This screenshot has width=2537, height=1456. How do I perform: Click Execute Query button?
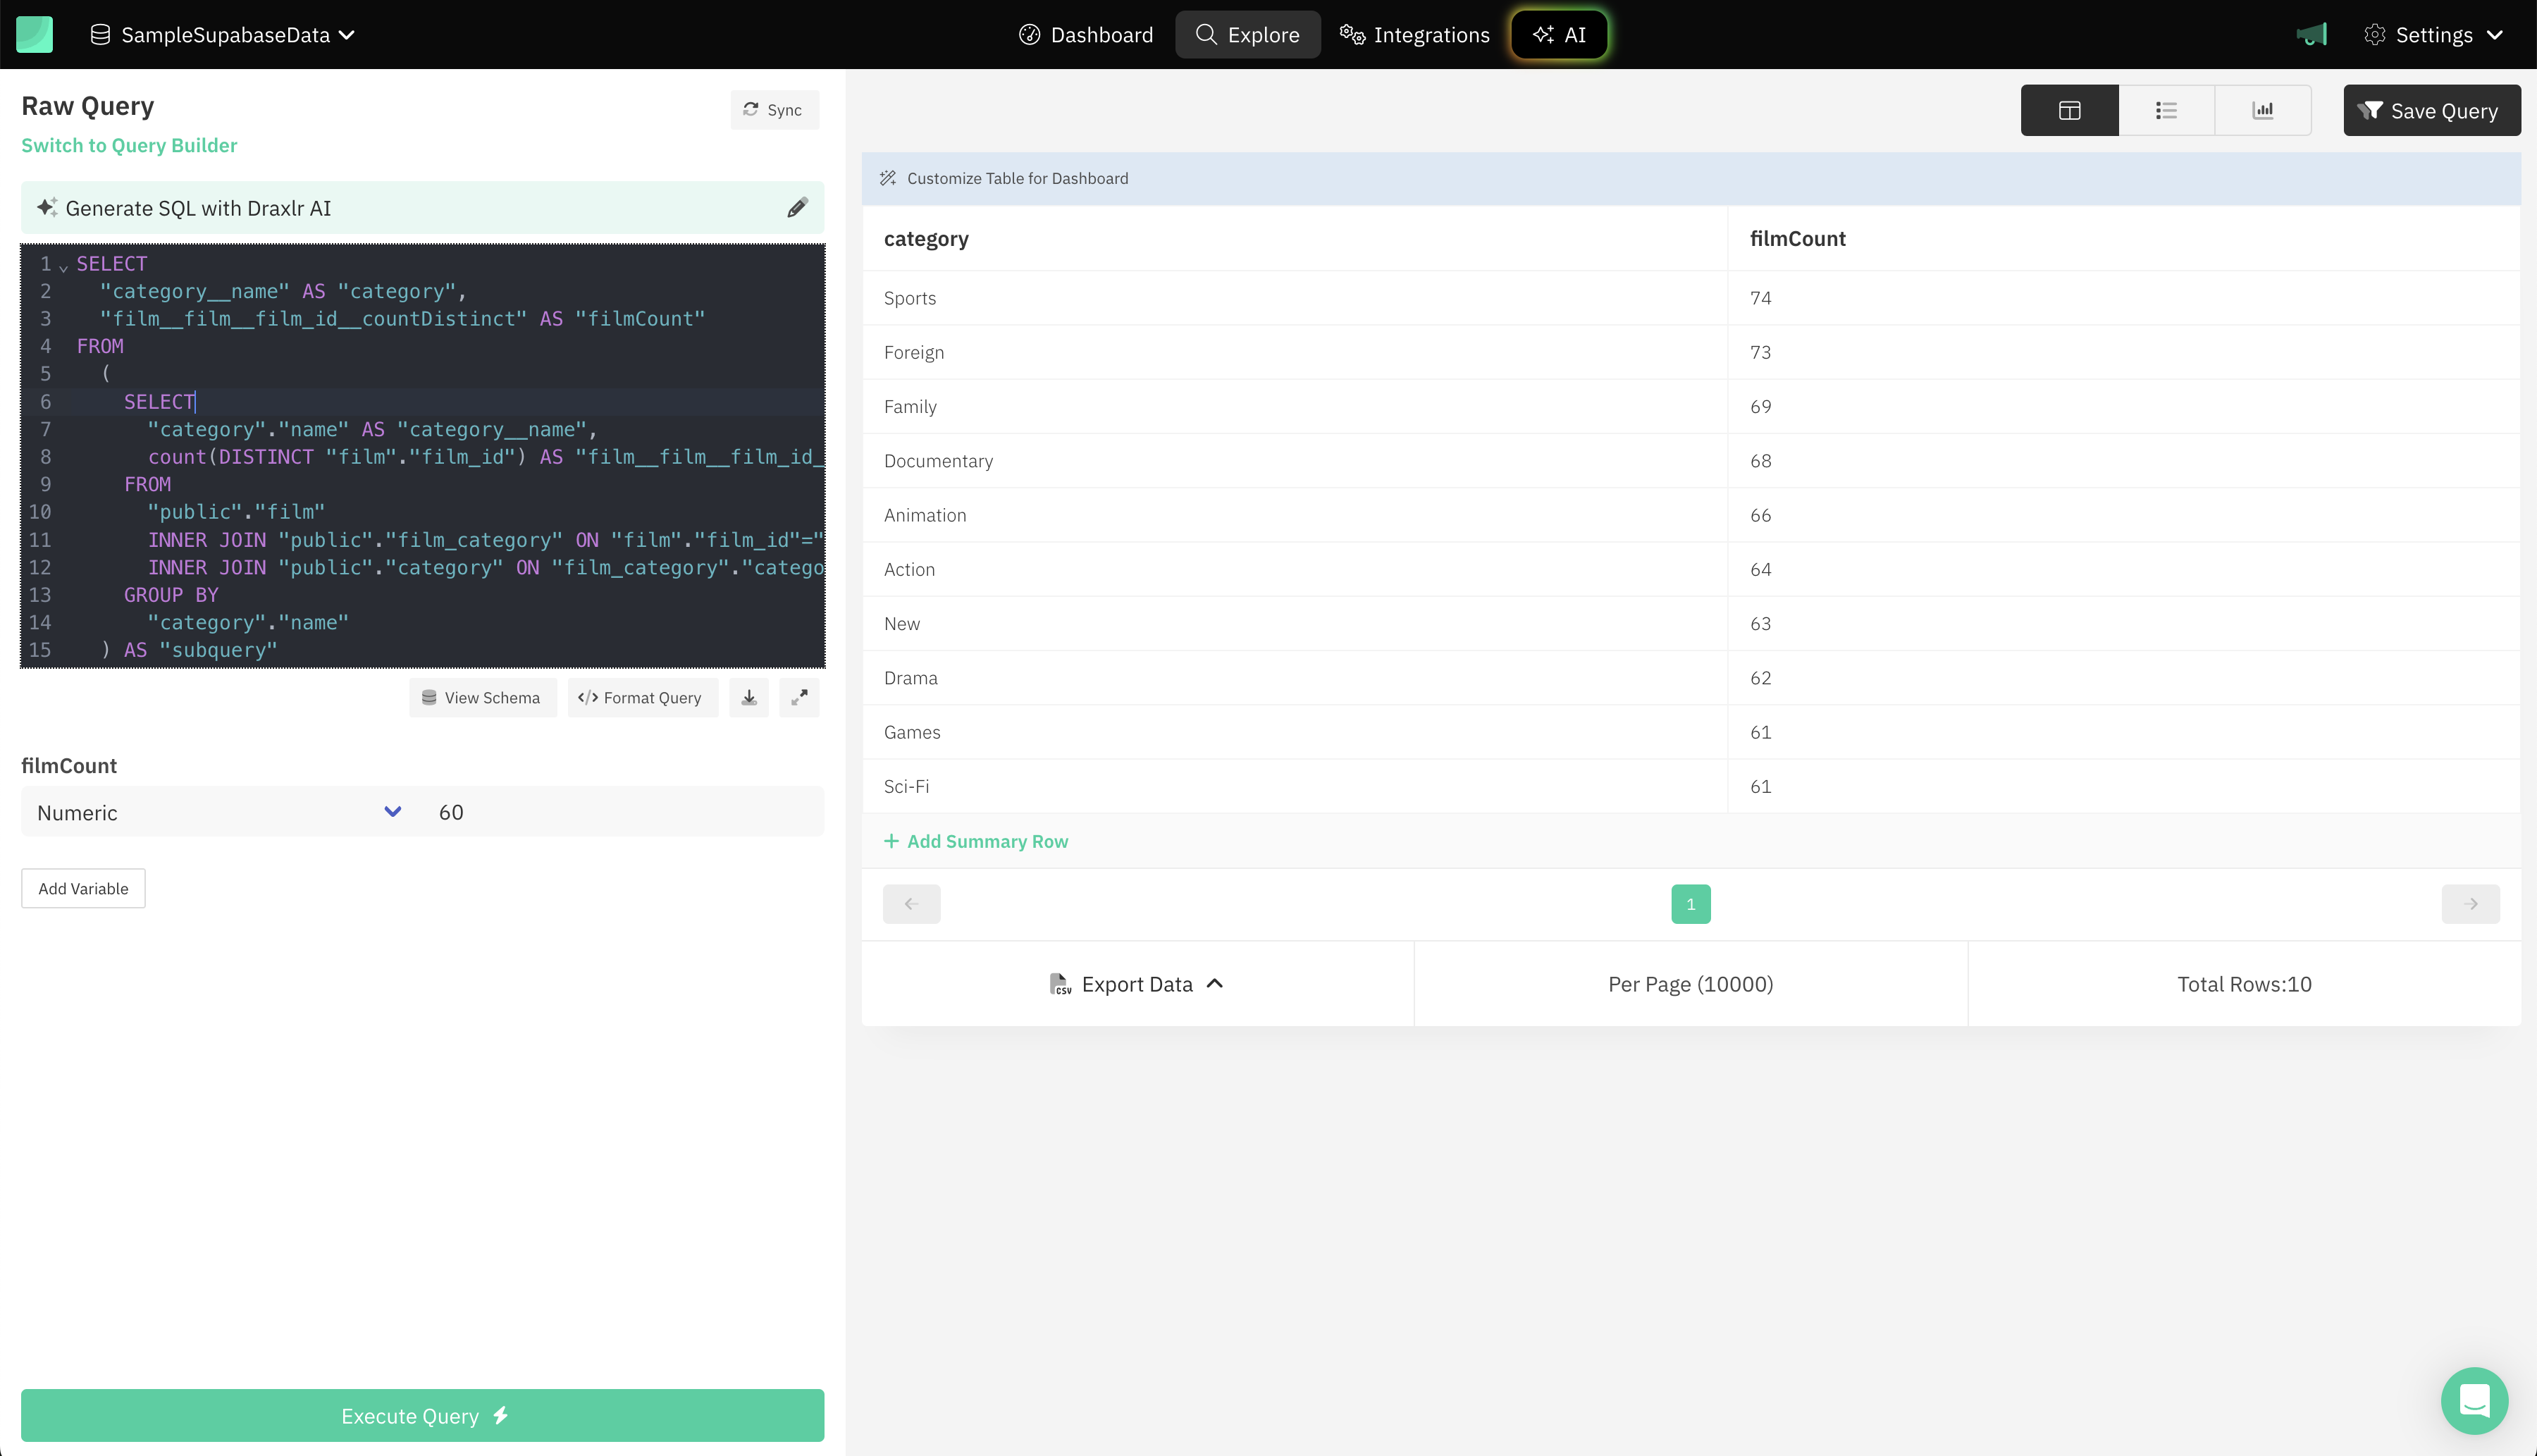click(422, 1415)
